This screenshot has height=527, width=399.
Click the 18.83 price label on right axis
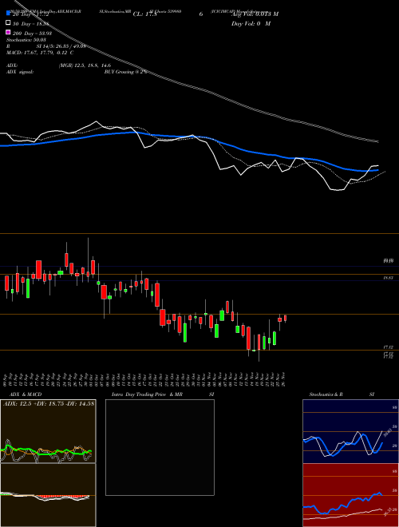[388, 278]
